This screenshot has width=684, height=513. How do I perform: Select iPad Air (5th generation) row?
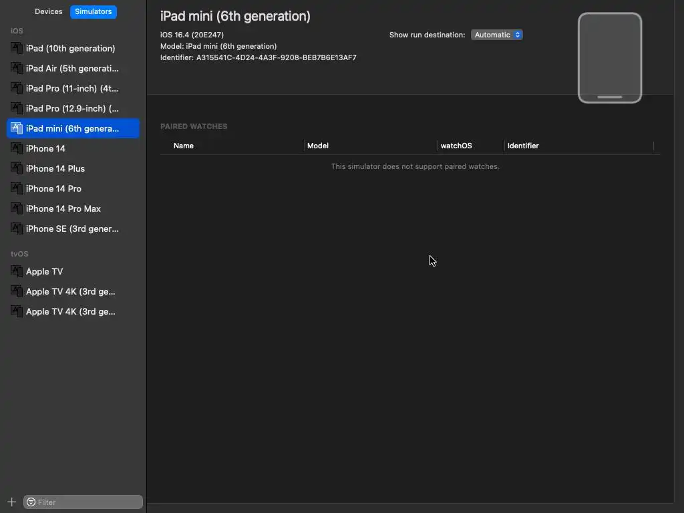point(73,68)
